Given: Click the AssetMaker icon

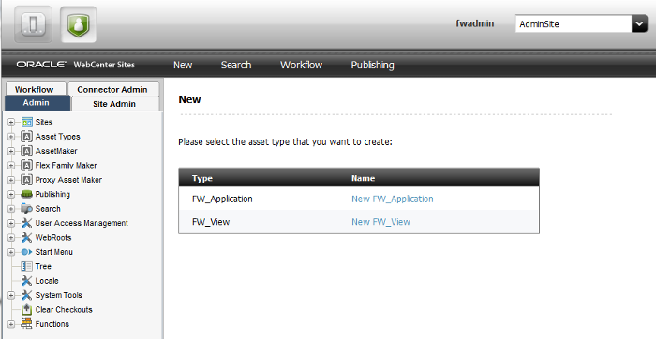Looking at the screenshot, I should [x=27, y=151].
